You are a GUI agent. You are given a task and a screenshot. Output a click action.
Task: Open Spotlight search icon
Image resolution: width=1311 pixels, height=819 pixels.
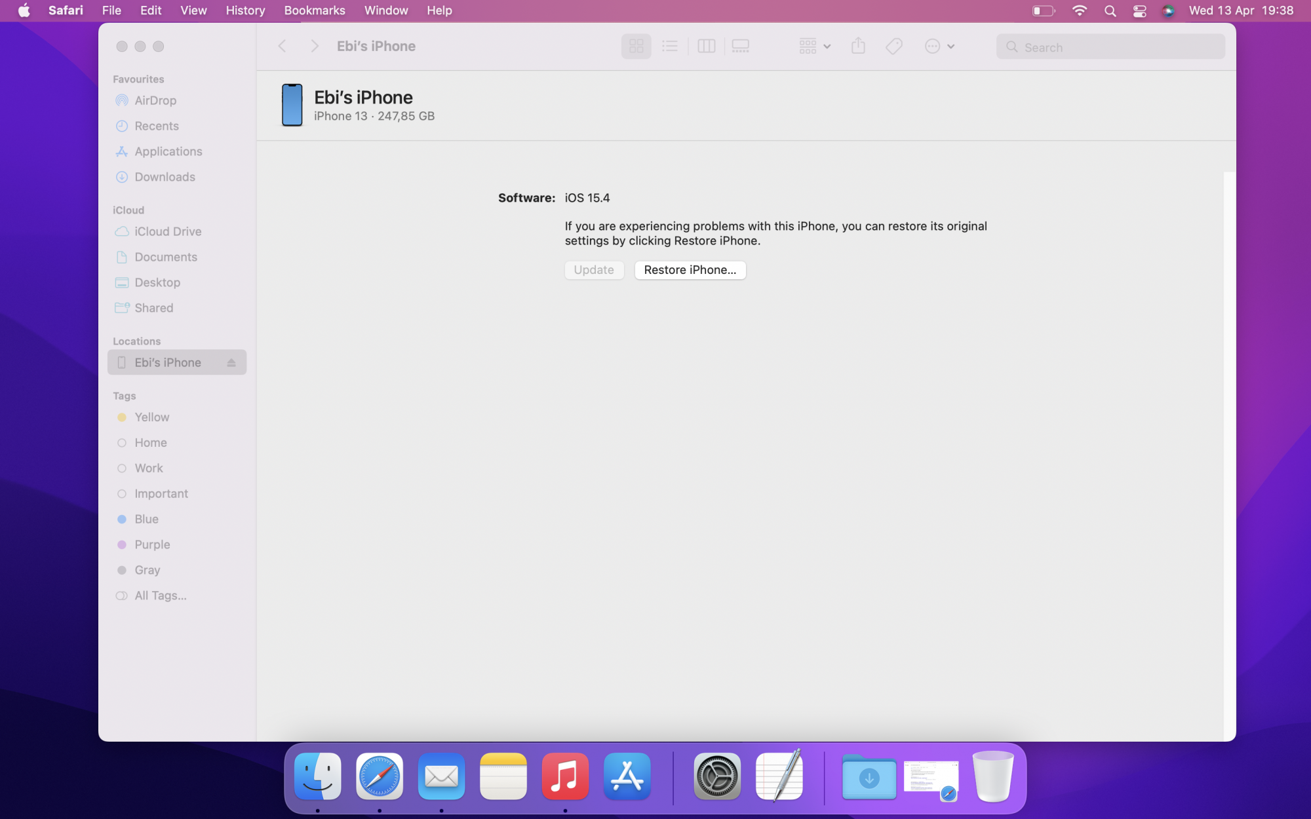coord(1110,10)
